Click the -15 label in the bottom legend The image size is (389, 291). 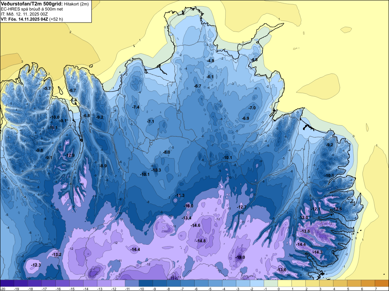click(73, 289)
